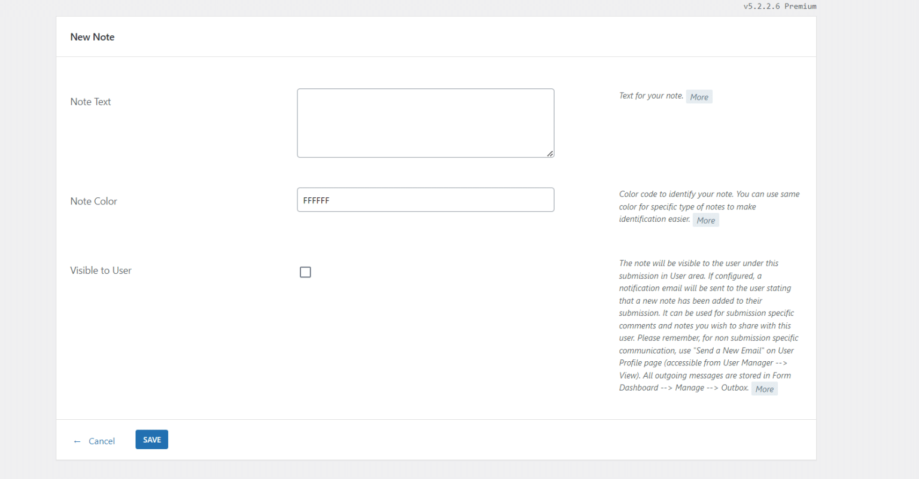919x479 pixels.
Task: Click the v5.2.2.6 Premium version label
Action: point(780,6)
